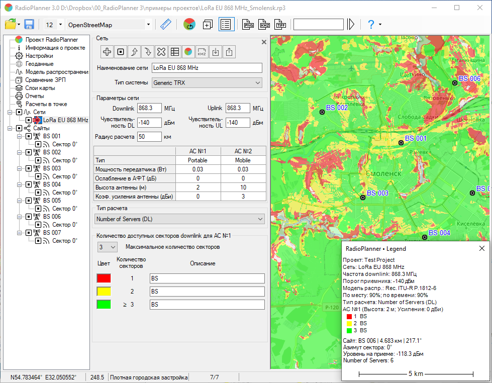
Task: Open Настройки in the project tree
Action: pyautogui.click(x=39, y=56)
